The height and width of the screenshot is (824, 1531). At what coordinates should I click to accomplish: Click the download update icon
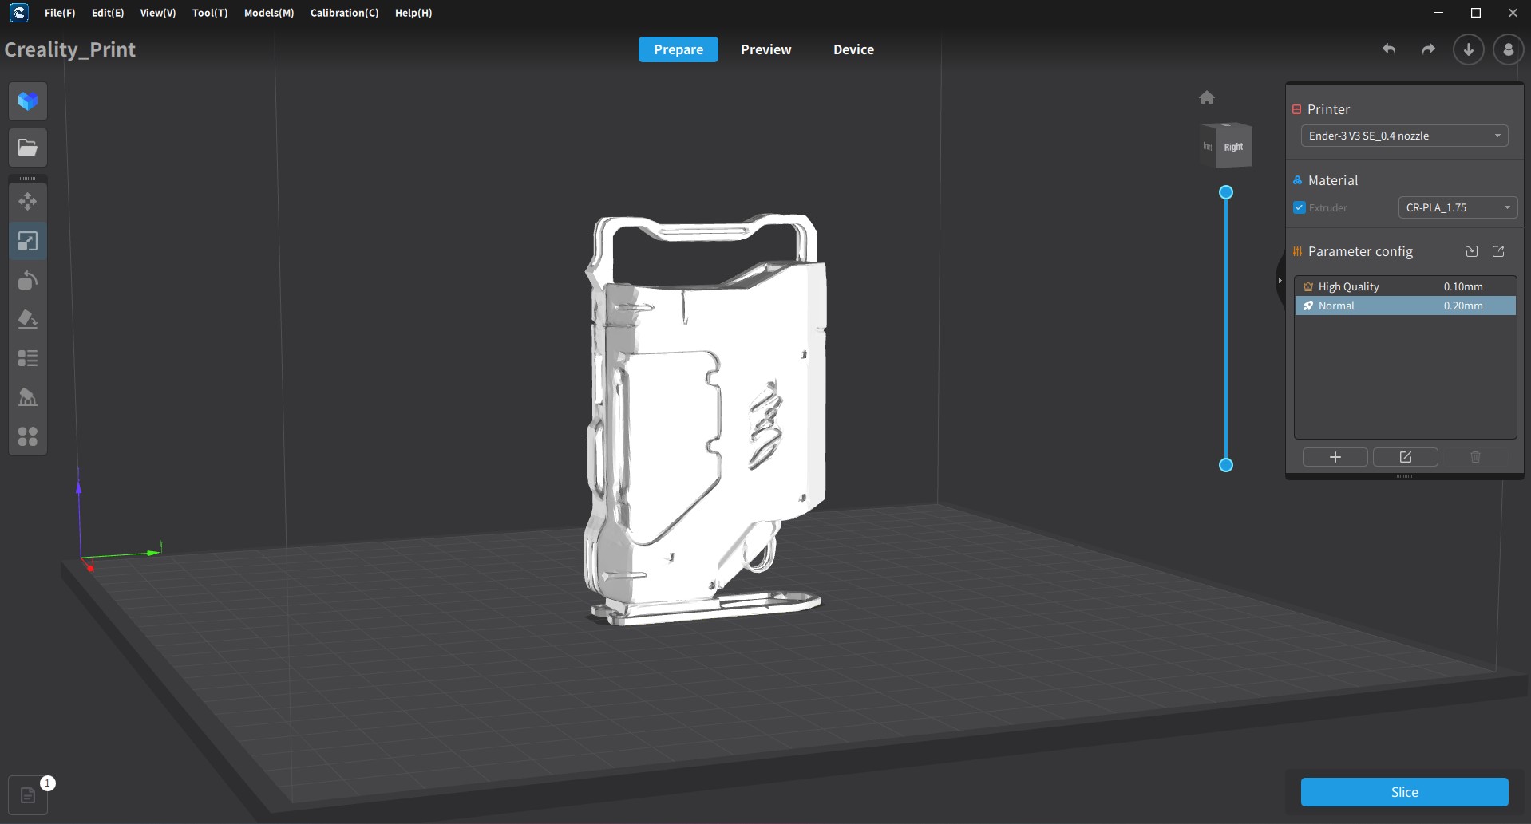1468,49
